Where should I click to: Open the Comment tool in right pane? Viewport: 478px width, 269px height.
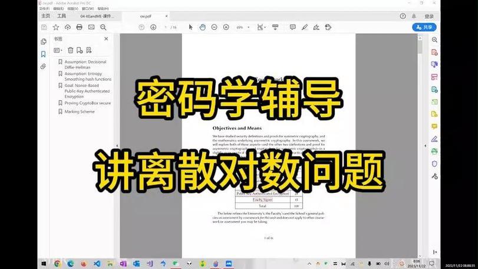click(434, 126)
